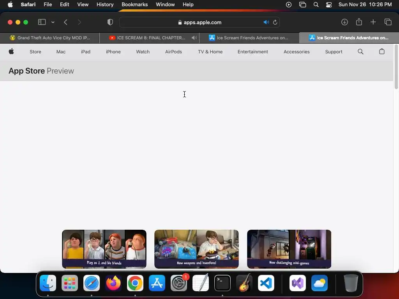Viewport: 399px width, 299px height.
Task: Switch to the third tab Ice Scream Friends Adventures
Action: point(249,38)
